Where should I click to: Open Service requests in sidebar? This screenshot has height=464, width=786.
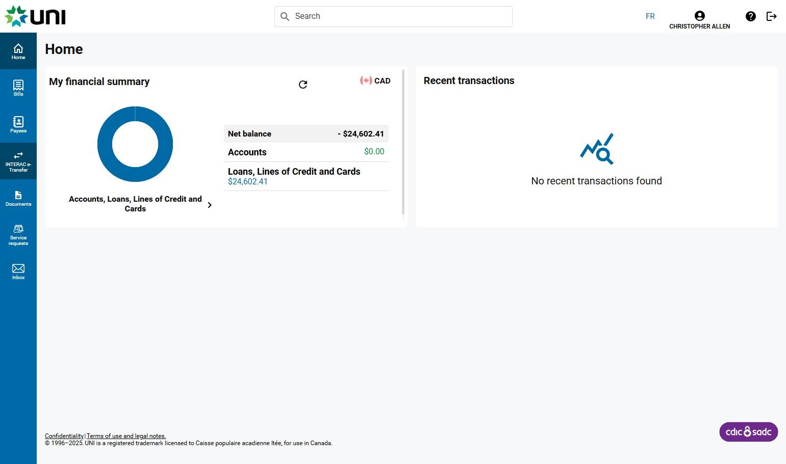[x=18, y=235]
